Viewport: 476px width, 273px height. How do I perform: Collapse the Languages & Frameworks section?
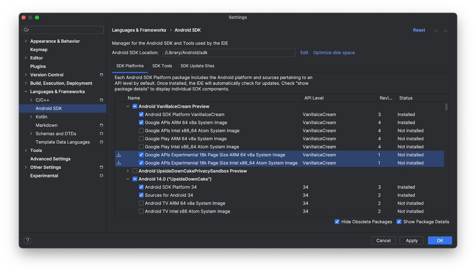(x=26, y=92)
